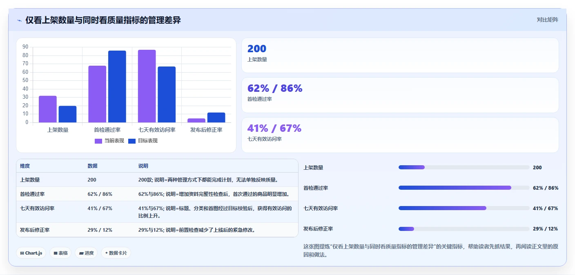Click the blue 目标表现 bar for 七天有效访问率

click(167, 94)
